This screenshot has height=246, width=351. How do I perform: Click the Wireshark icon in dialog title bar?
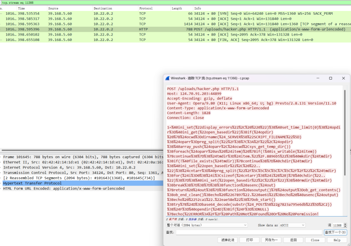167,78
